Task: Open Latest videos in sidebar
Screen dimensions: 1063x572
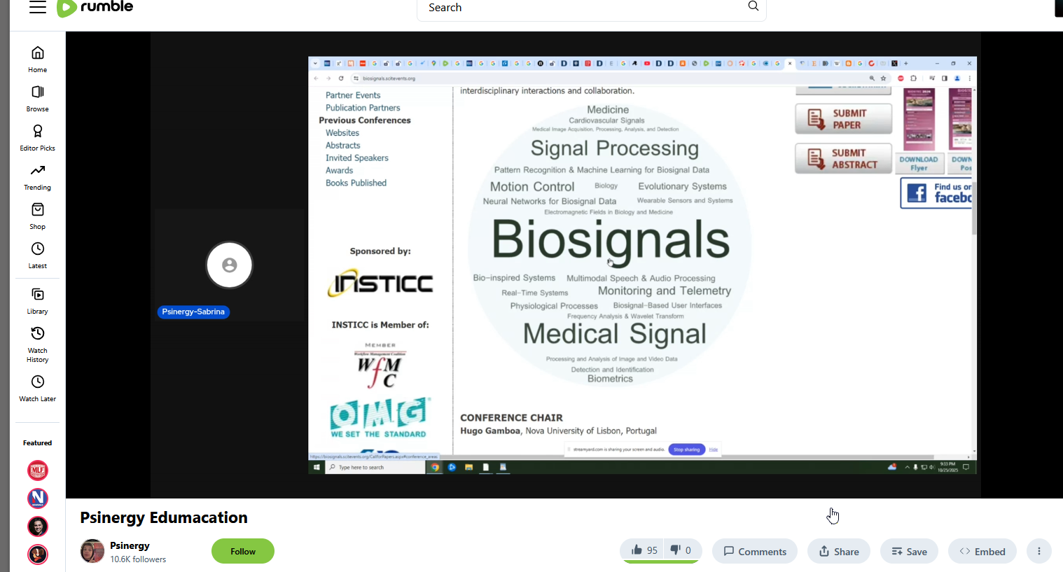Action: pos(38,256)
